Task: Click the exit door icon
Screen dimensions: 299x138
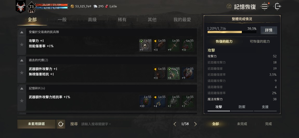Action: tap(277, 6)
